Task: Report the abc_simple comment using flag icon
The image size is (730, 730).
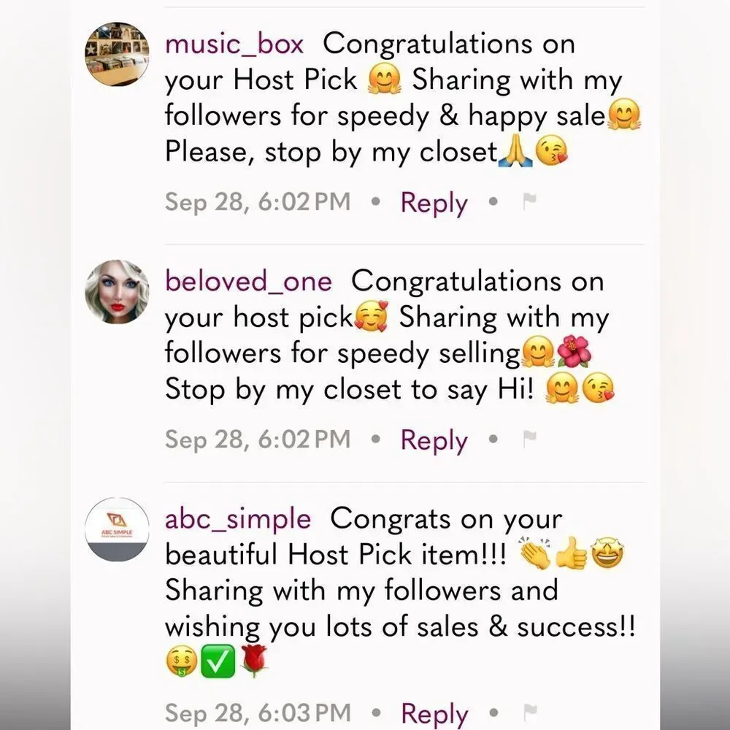Action: click(530, 712)
